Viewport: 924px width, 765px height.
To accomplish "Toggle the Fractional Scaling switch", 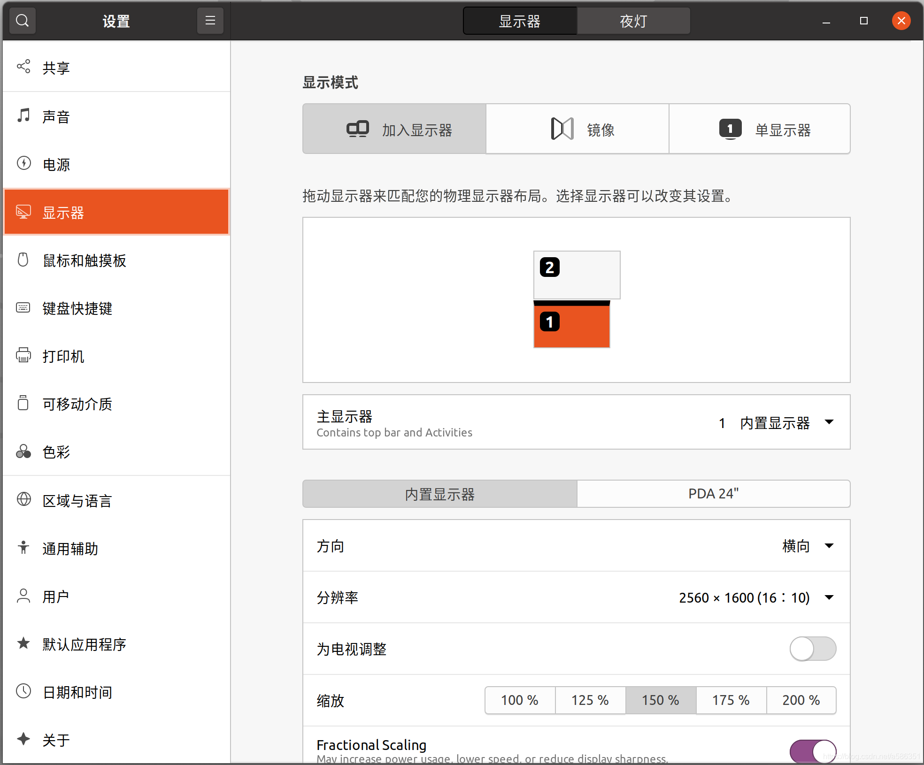I will click(x=813, y=752).
